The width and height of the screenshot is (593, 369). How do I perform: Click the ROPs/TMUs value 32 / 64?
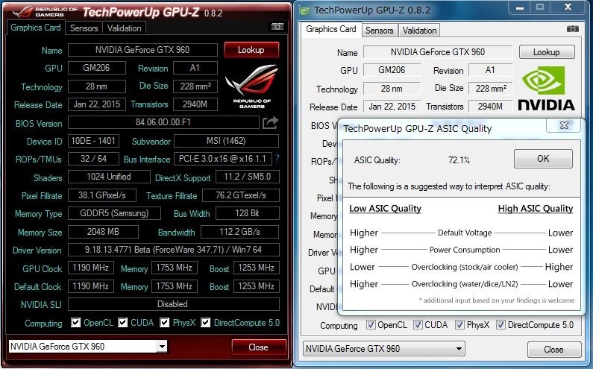[x=93, y=159]
